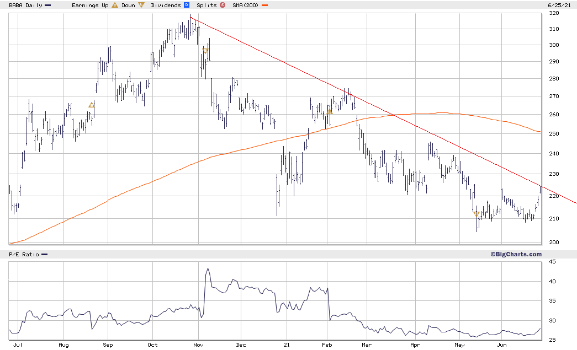
Task: Click the Sep month label on time axis
Action: click(108, 345)
